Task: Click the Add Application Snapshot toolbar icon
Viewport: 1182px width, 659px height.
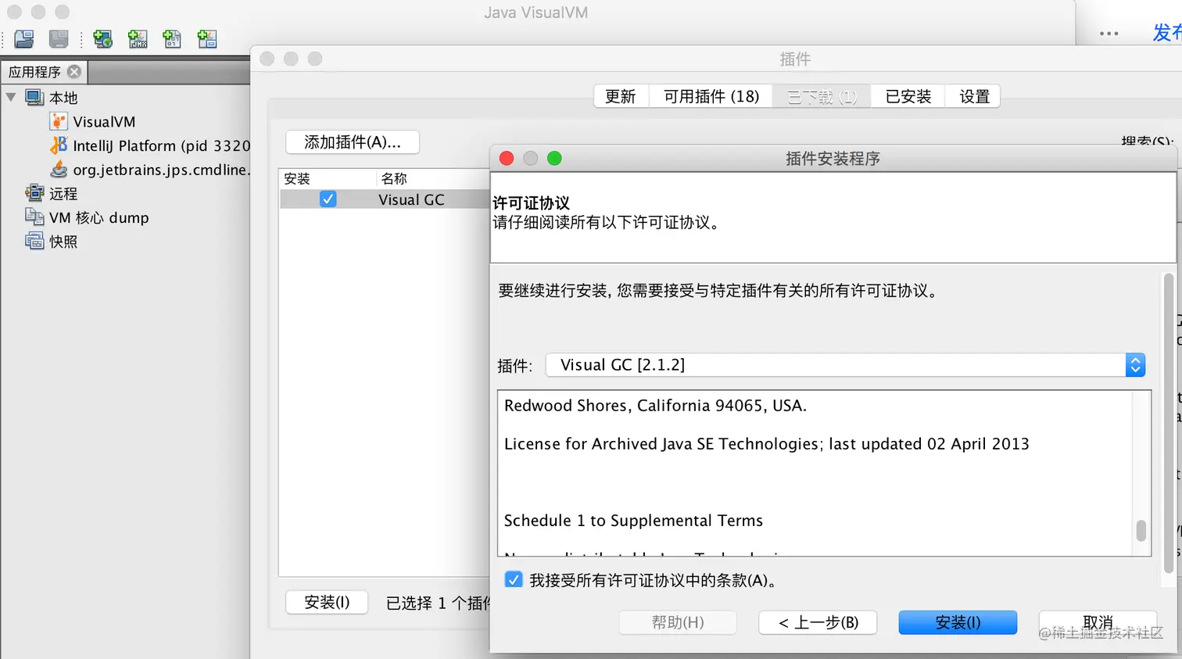Action: pos(207,38)
